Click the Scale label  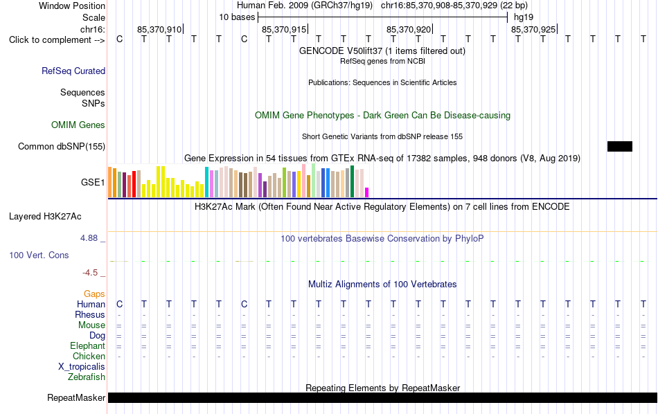[94, 17]
